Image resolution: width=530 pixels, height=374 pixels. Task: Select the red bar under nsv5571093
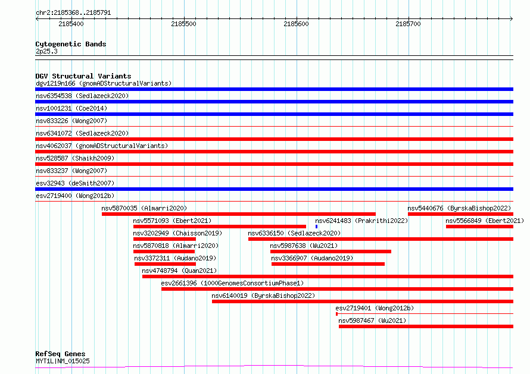click(x=220, y=227)
